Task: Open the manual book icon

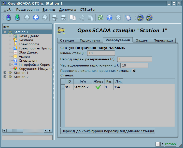Action: pos(128,18)
